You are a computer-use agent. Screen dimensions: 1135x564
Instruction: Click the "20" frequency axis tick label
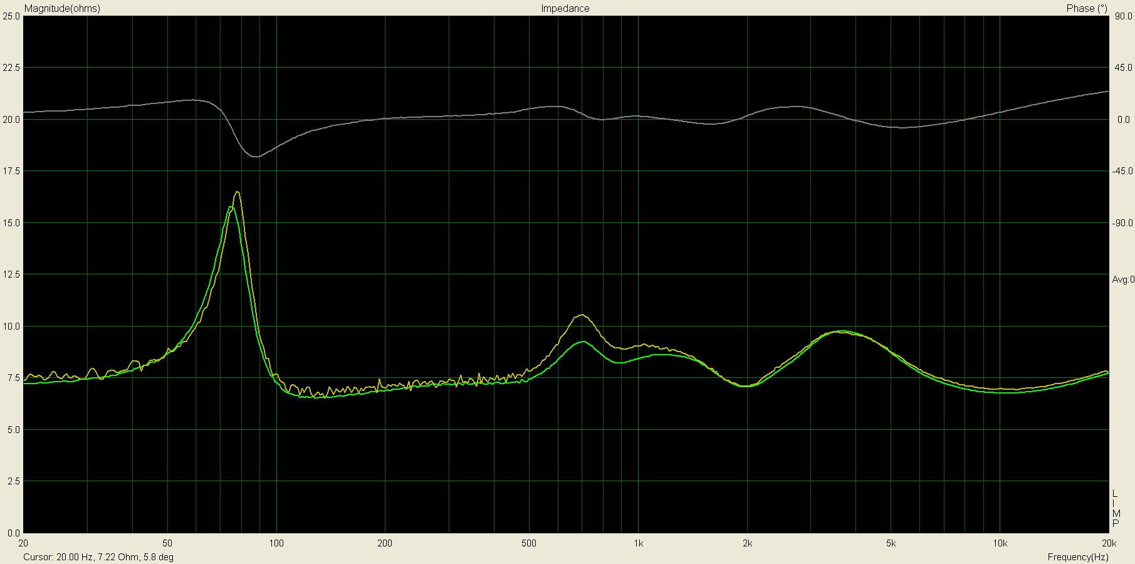(x=23, y=543)
